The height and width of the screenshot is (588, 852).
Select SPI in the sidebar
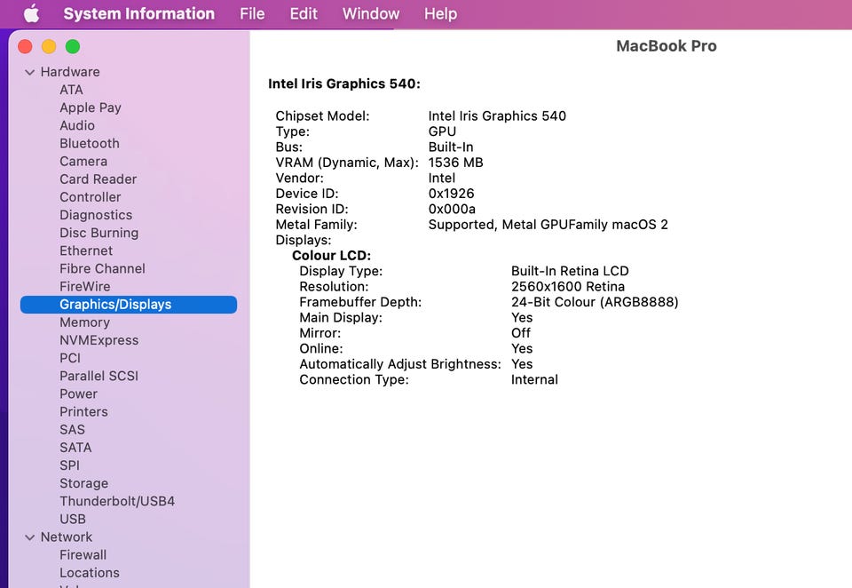pos(69,465)
